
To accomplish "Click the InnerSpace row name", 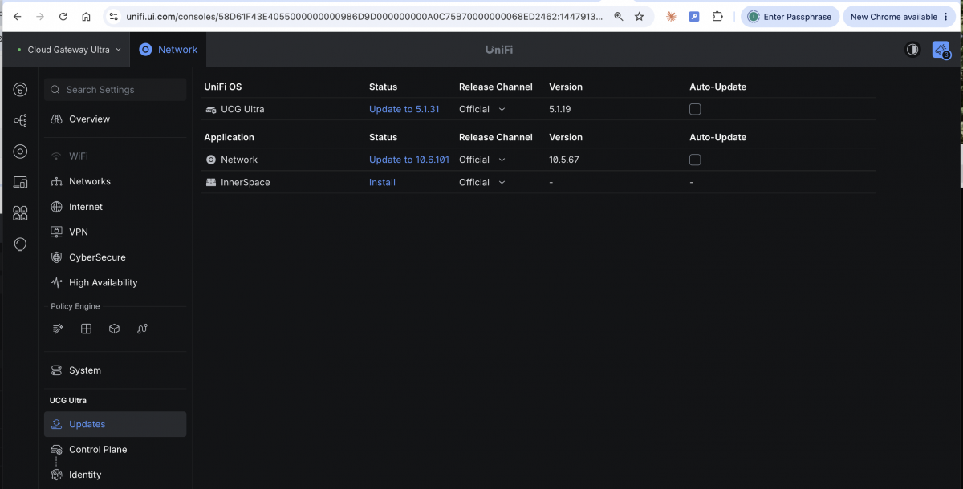I will [x=246, y=182].
